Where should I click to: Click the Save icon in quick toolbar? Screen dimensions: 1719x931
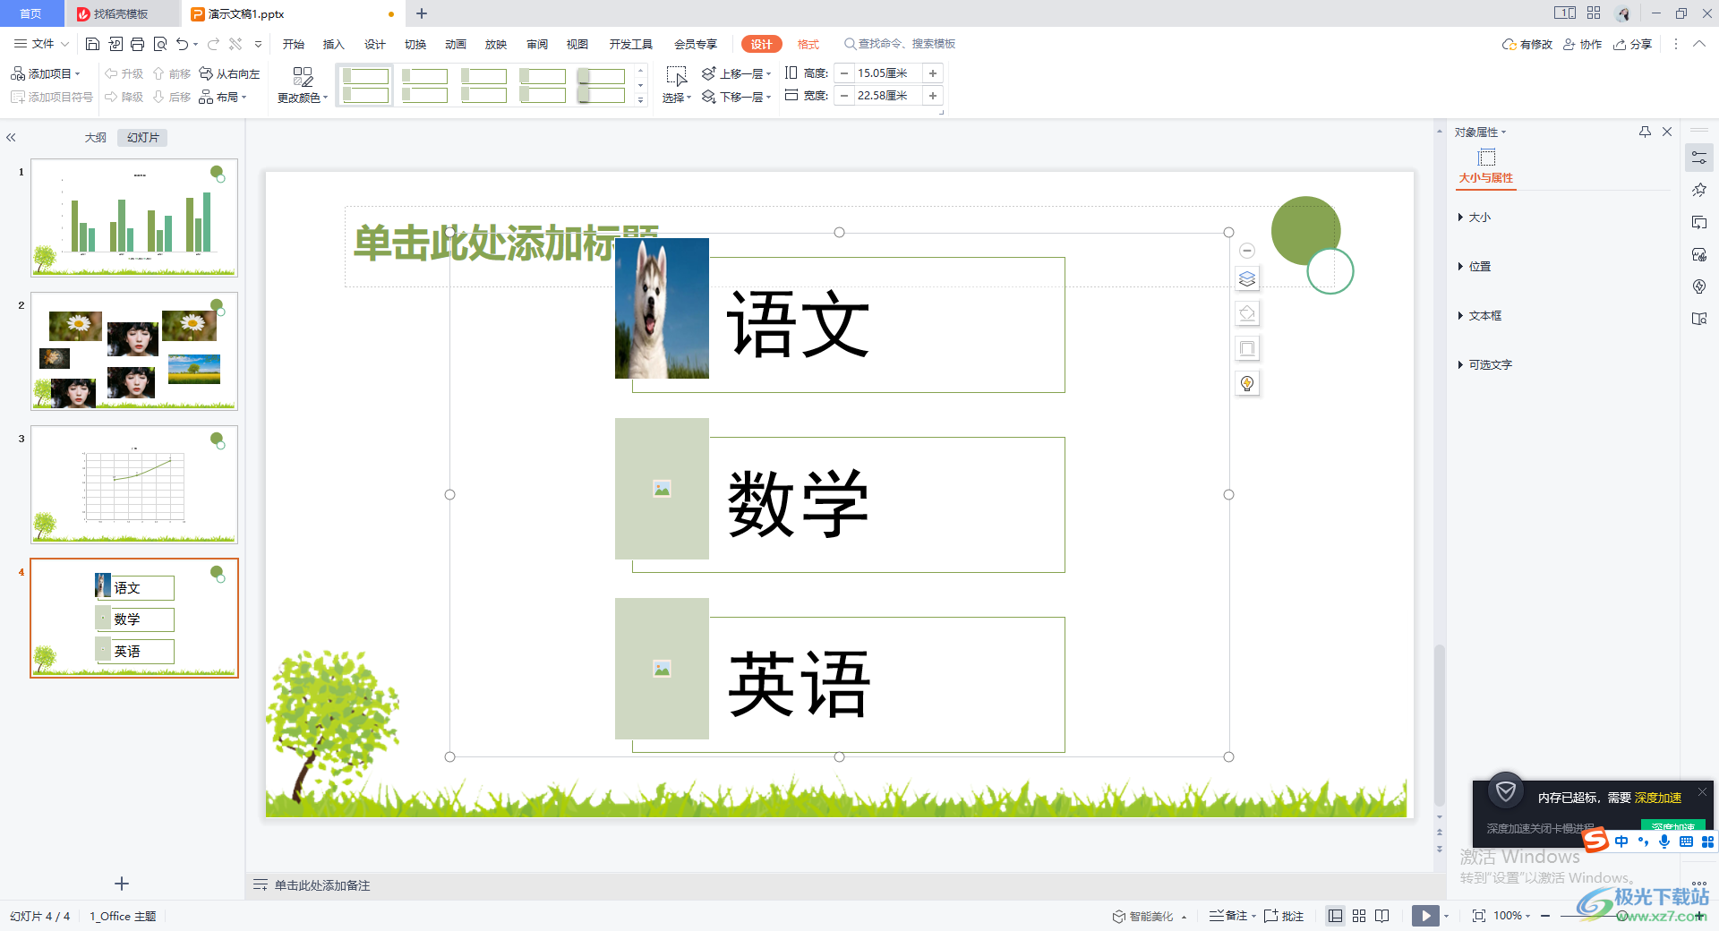click(92, 44)
